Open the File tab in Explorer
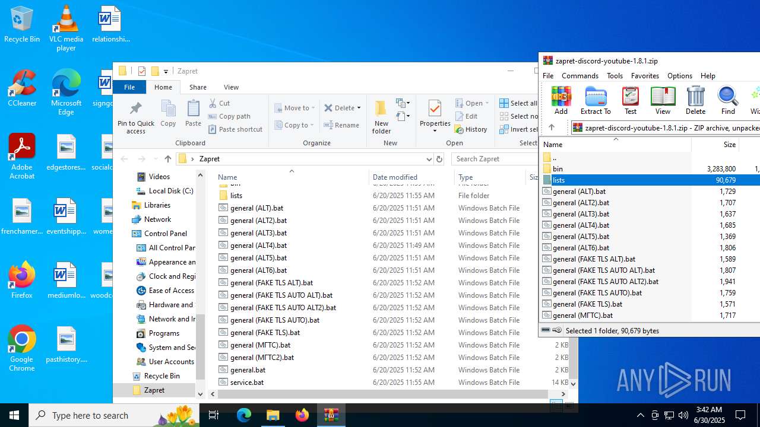The height and width of the screenshot is (427, 760). coord(129,87)
